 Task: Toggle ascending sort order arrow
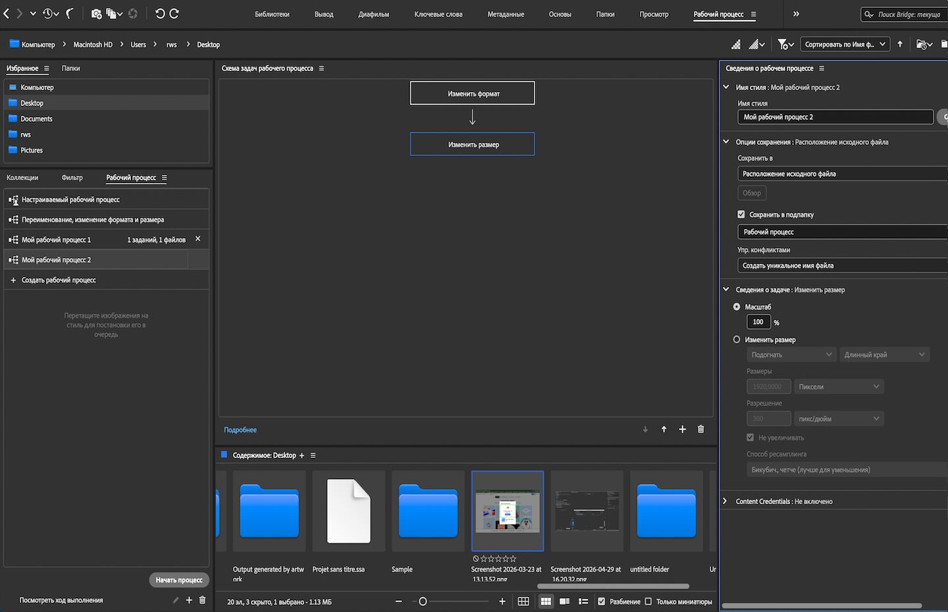click(x=900, y=44)
